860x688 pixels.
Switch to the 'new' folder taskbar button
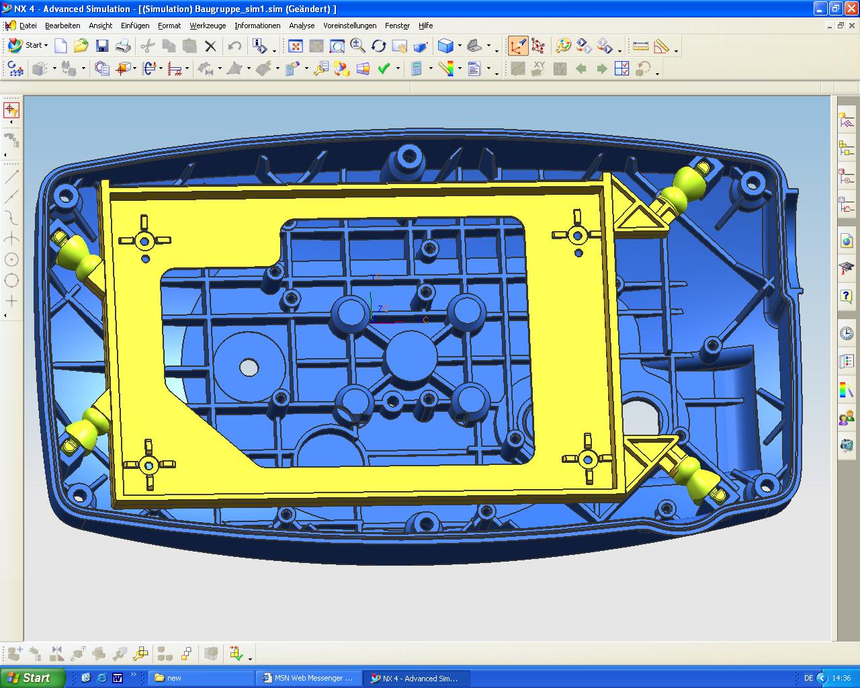tap(202, 678)
